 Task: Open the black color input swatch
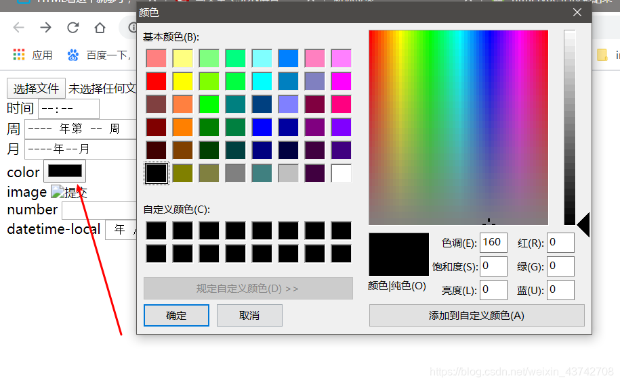click(x=65, y=171)
